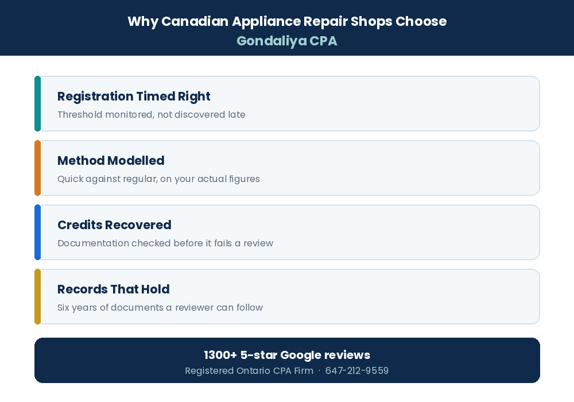Select the 'Method Modelled' heading
The height and width of the screenshot is (402, 574).
click(x=111, y=160)
